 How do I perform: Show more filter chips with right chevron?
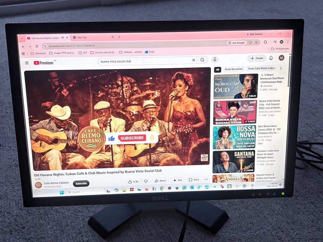281,68
